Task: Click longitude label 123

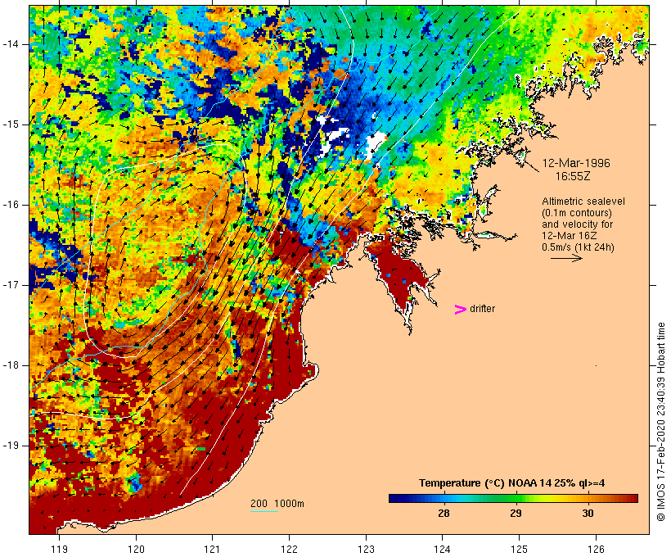Action: coord(366,549)
